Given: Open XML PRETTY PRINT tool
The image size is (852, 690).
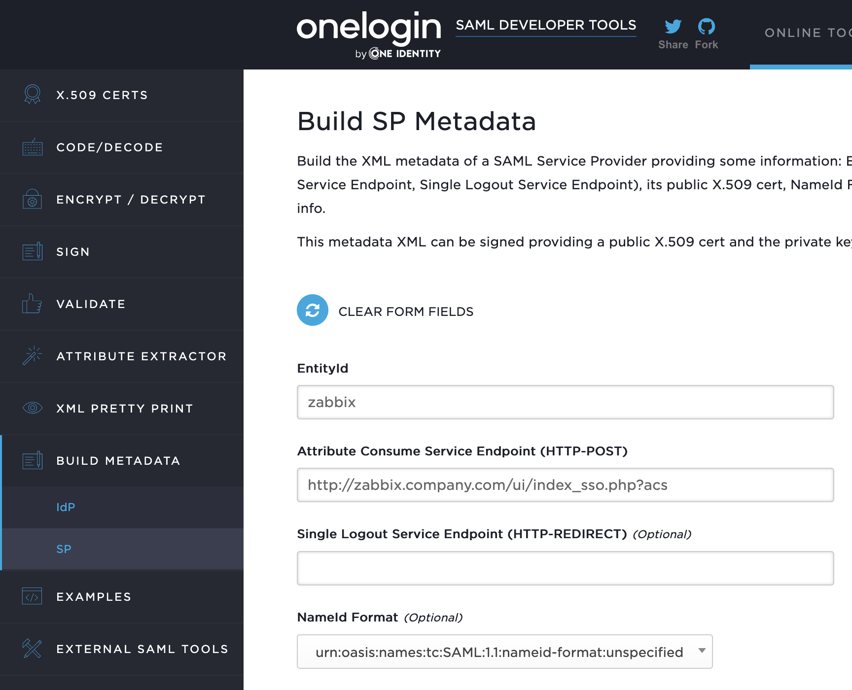Looking at the screenshot, I should point(122,409).
